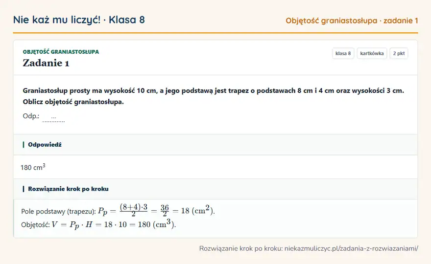This screenshot has width=431, height=264.
Task: Click the '2 pkt' points badge
Action: [x=399, y=53]
